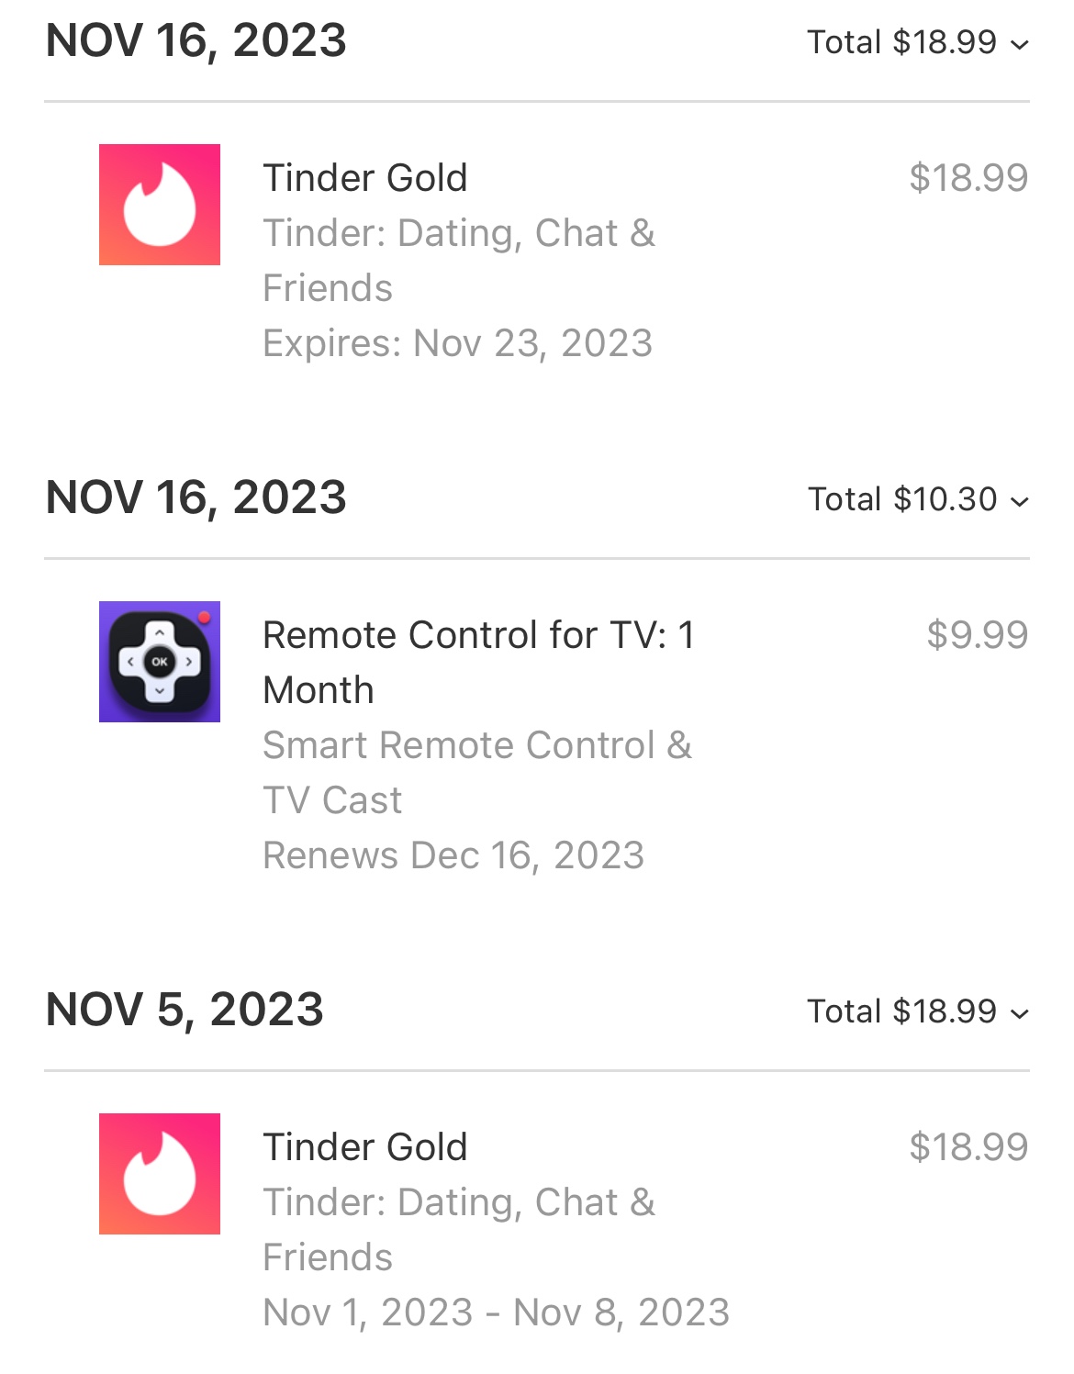This screenshot has height=1374, width=1074.
Task: Select the NOV 16, 2023 header above Remote Control
Action: 196,497
